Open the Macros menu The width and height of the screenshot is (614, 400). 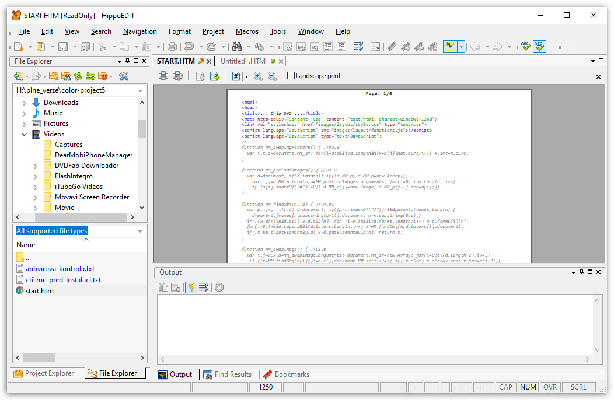[247, 31]
